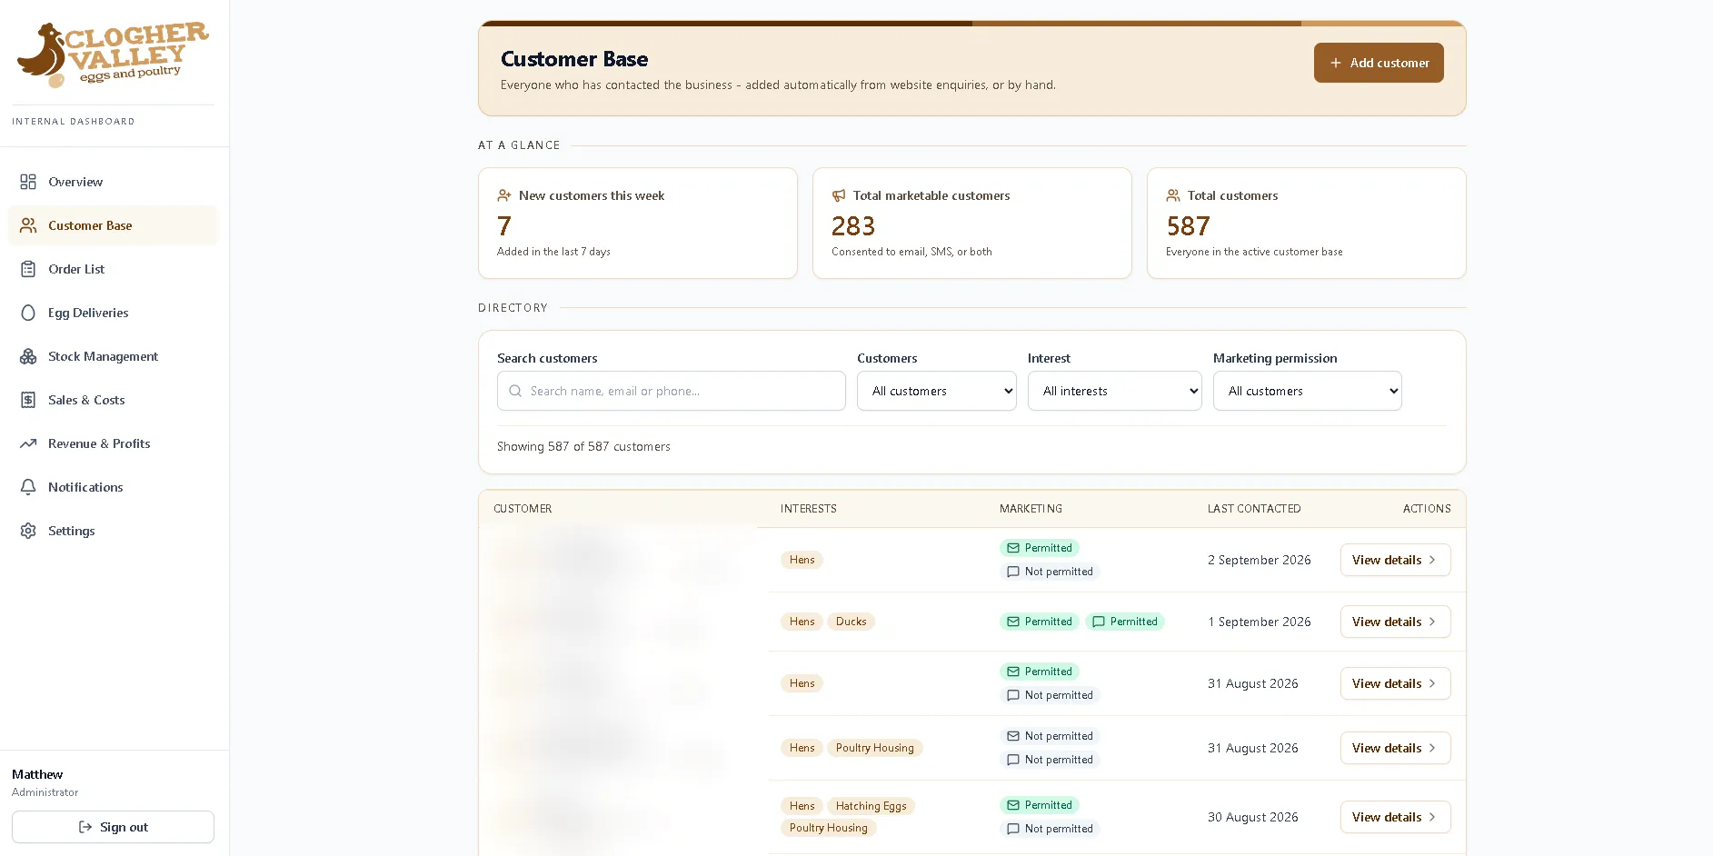This screenshot has height=856, width=1713.
Task: Click the Overview grid icon
Action: (28, 182)
